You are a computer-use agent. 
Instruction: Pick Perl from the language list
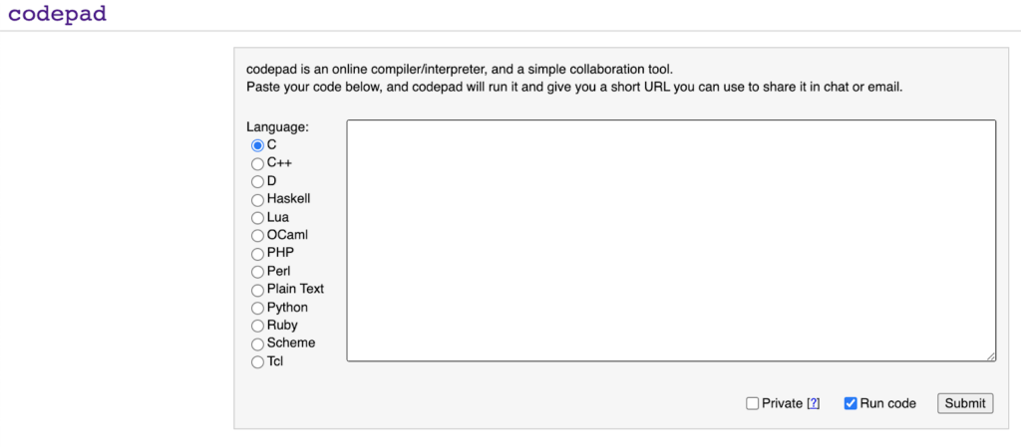click(x=257, y=271)
